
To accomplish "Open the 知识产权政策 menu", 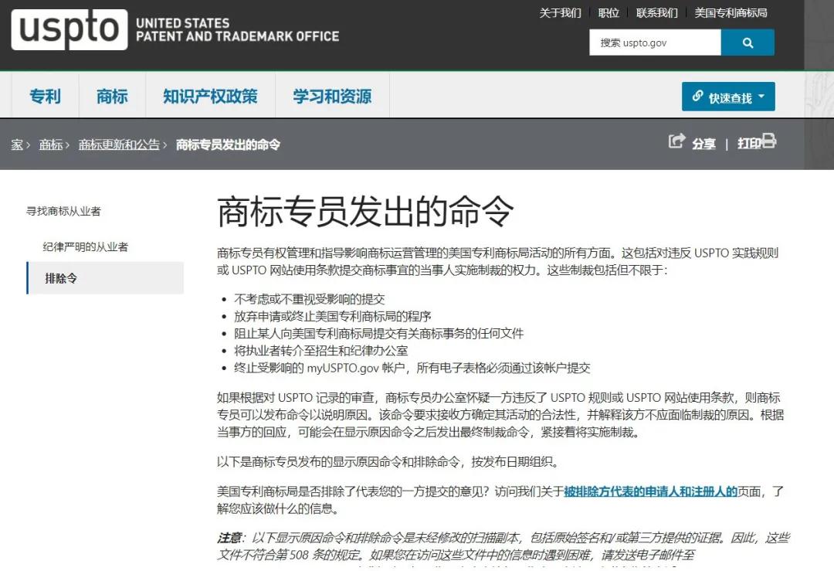I will 210,97.
